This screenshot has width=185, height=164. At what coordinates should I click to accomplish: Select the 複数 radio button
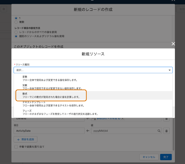point(16,22)
